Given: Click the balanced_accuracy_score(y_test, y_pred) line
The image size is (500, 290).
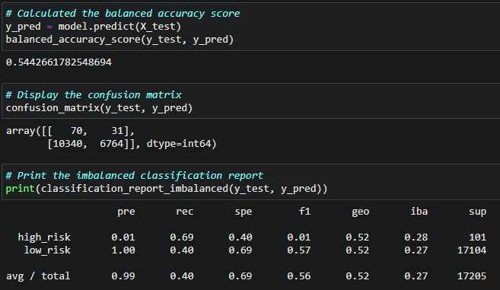Looking at the screenshot, I should 120,40.
